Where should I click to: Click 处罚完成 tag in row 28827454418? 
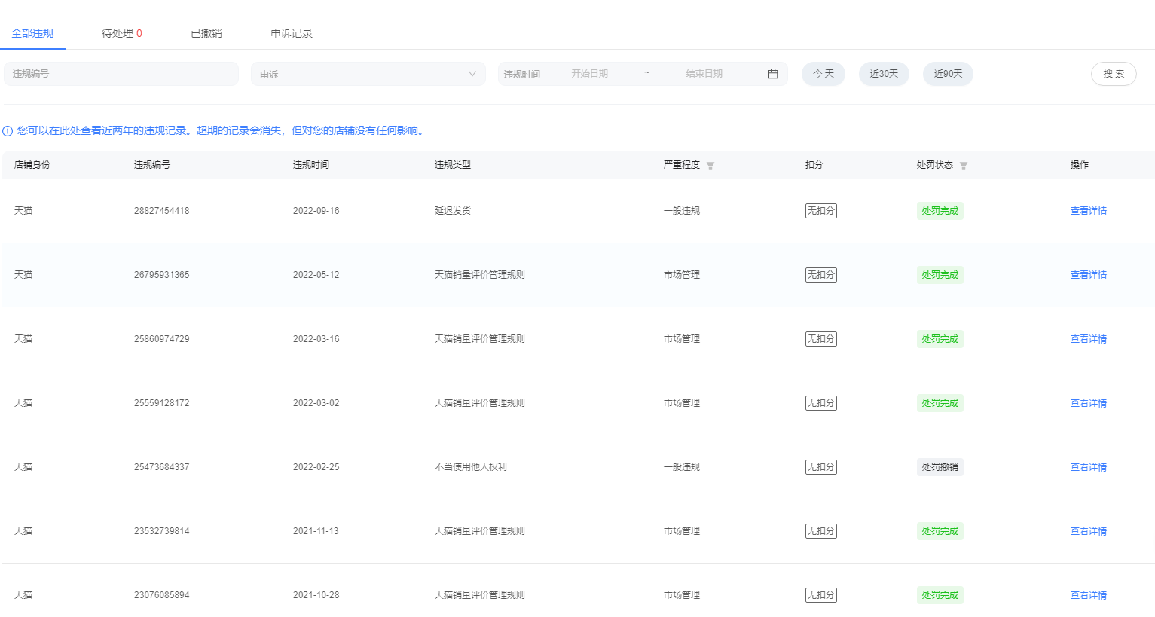tap(940, 211)
